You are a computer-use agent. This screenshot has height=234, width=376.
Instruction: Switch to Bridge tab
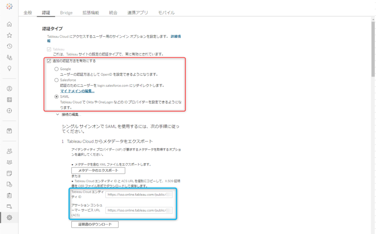coord(66,13)
